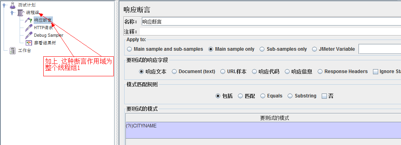Click the Thread Group spool icon
Viewport: 401px width, 145px height.
pos(21,12)
